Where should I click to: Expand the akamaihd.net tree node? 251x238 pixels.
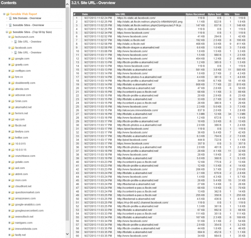9,107
